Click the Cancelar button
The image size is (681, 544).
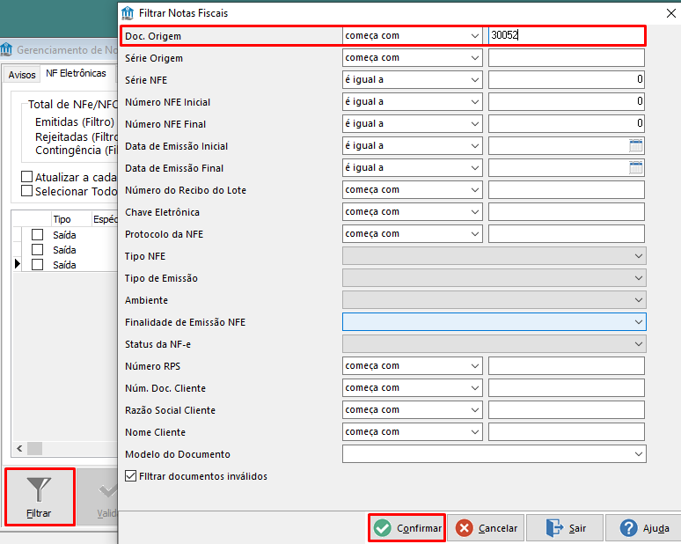coord(486,528)
